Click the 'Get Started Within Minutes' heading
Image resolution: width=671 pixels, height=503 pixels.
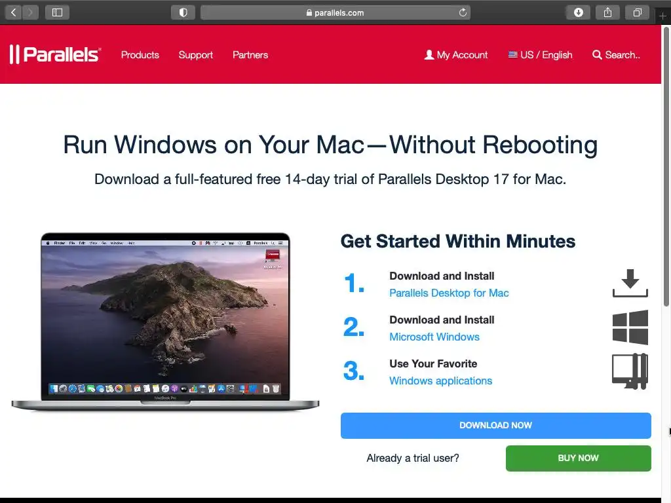(458, 241)
